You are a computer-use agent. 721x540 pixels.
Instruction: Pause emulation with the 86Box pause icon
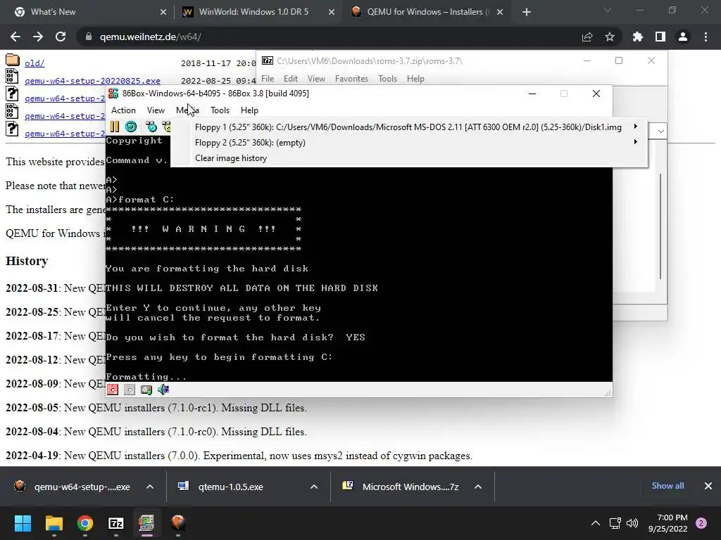(x=115, y=127)
